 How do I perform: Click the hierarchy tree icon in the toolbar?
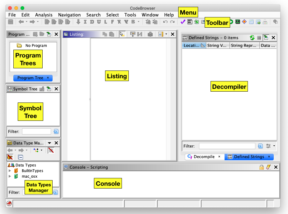pos(265,22)
